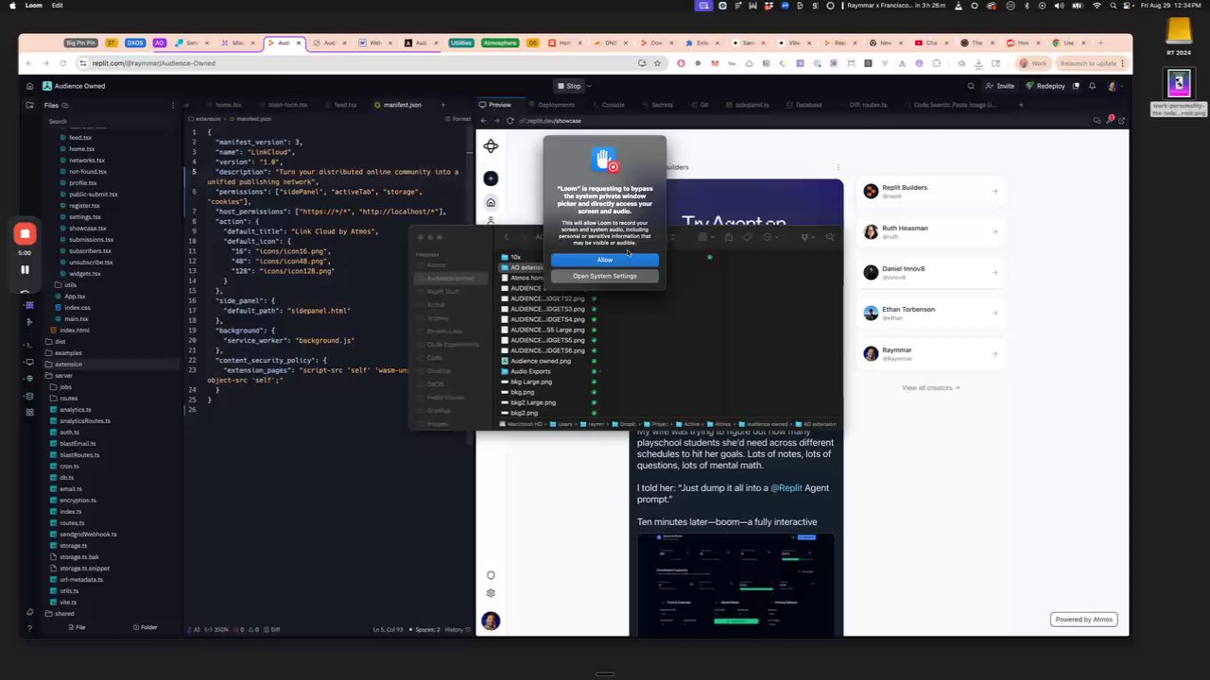Image resolution: width=1210 pixels, height=680 pixels.
Task: Click Powered by Atmos badge
Action: tap(1084, 620)
